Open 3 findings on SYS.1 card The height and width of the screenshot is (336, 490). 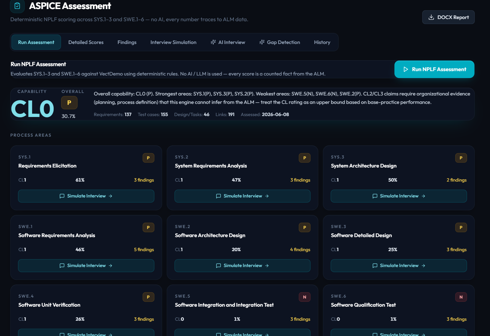(144, 180)
